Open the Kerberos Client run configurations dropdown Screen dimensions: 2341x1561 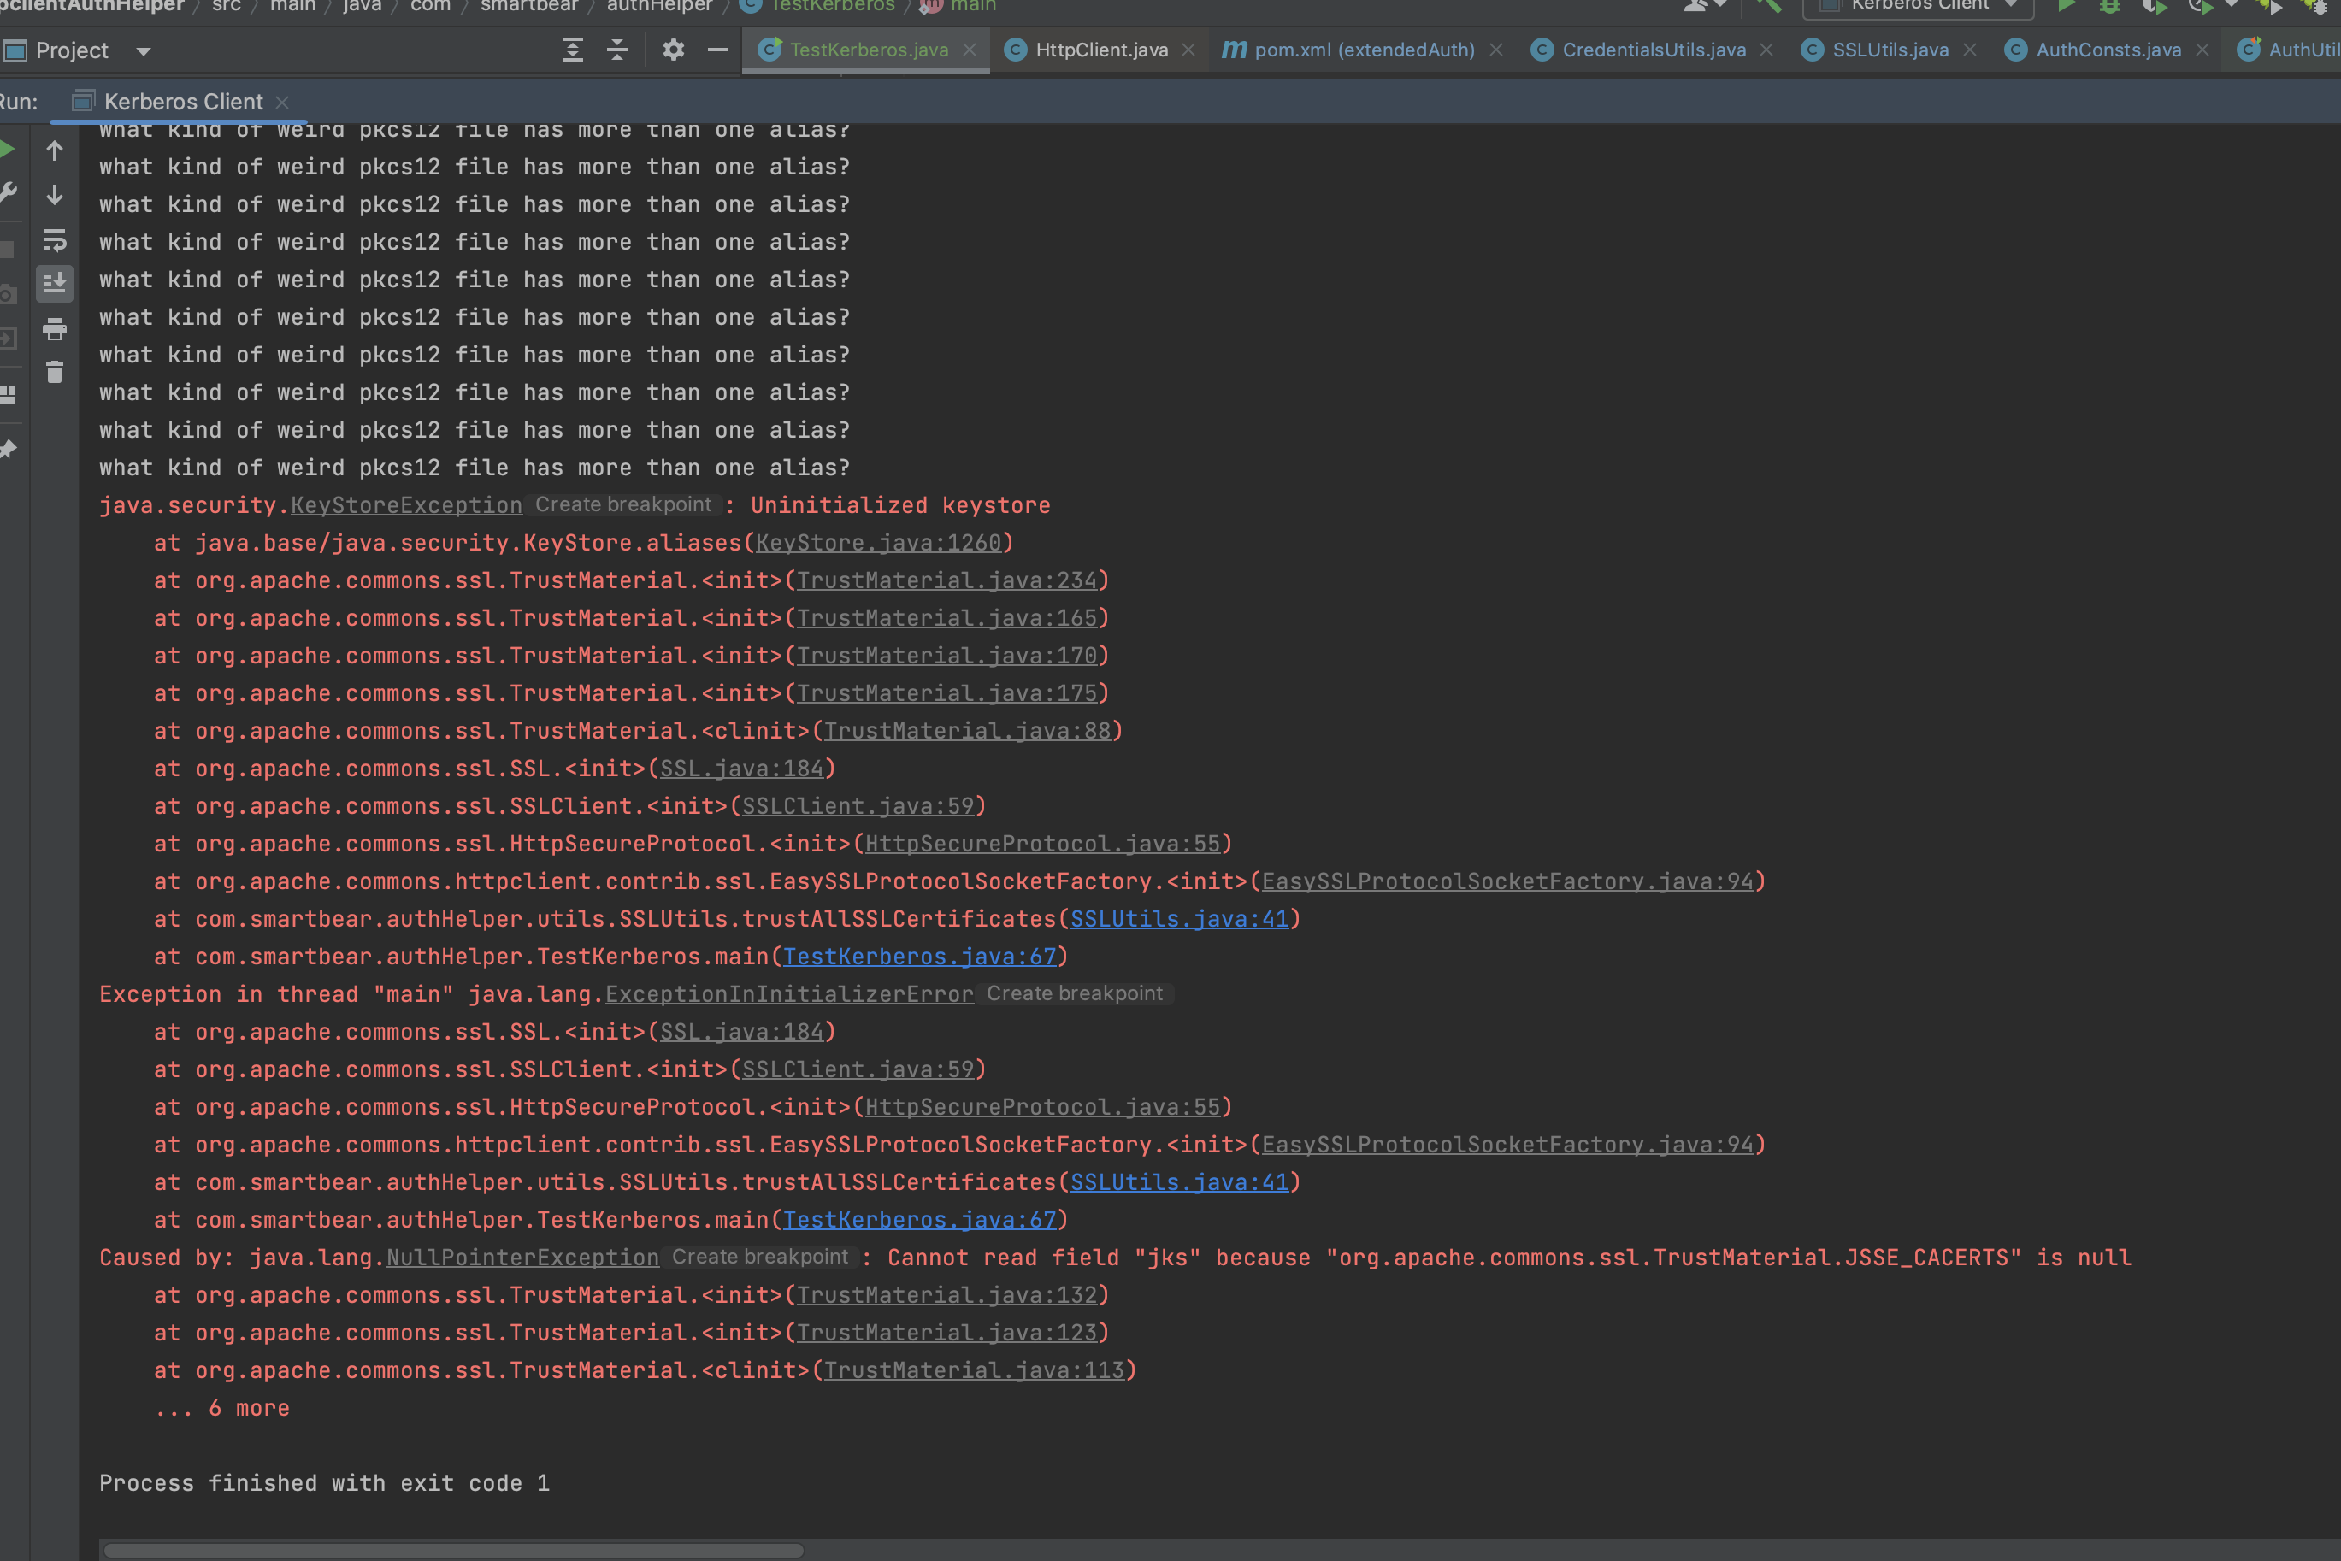point(1917,6)
